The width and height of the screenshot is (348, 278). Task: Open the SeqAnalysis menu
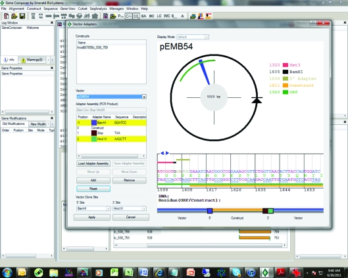pos(98,9)
